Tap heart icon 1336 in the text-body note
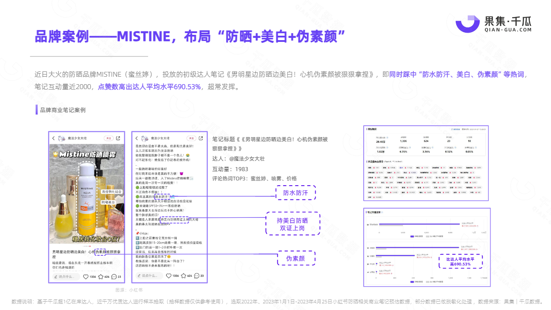Screen dimensions: 551x310 pyautogui.click(x=169, y=276)
